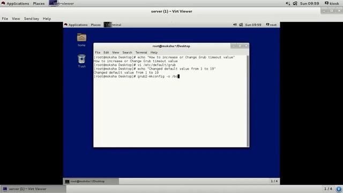Click the host network status icon
The image size is (343, 193).
[295, 4]
